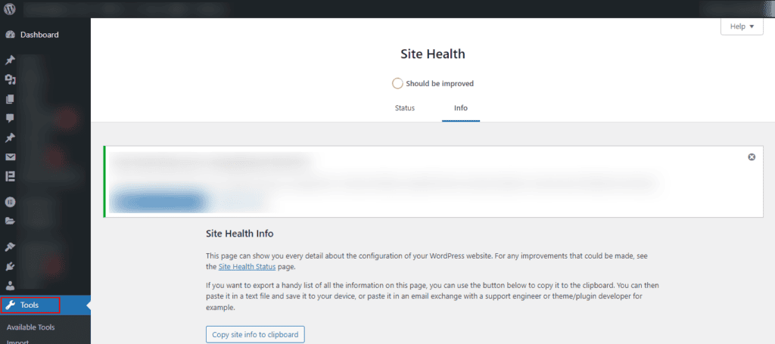Open the Media library icon in the sidebar
The width and height of the screenshot is (775, 344).
(x=11, y=79)
